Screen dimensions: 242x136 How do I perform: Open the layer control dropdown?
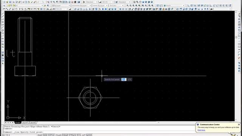(24, 6)
